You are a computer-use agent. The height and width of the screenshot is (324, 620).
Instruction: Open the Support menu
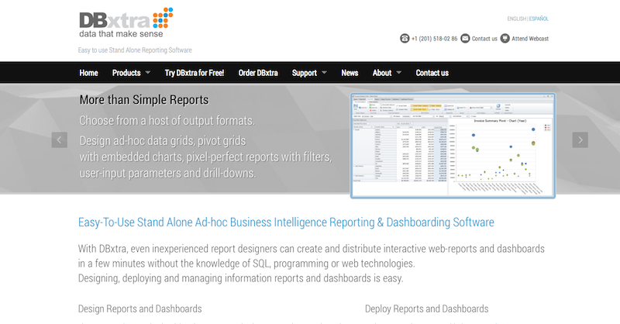(x=305, y=73)
